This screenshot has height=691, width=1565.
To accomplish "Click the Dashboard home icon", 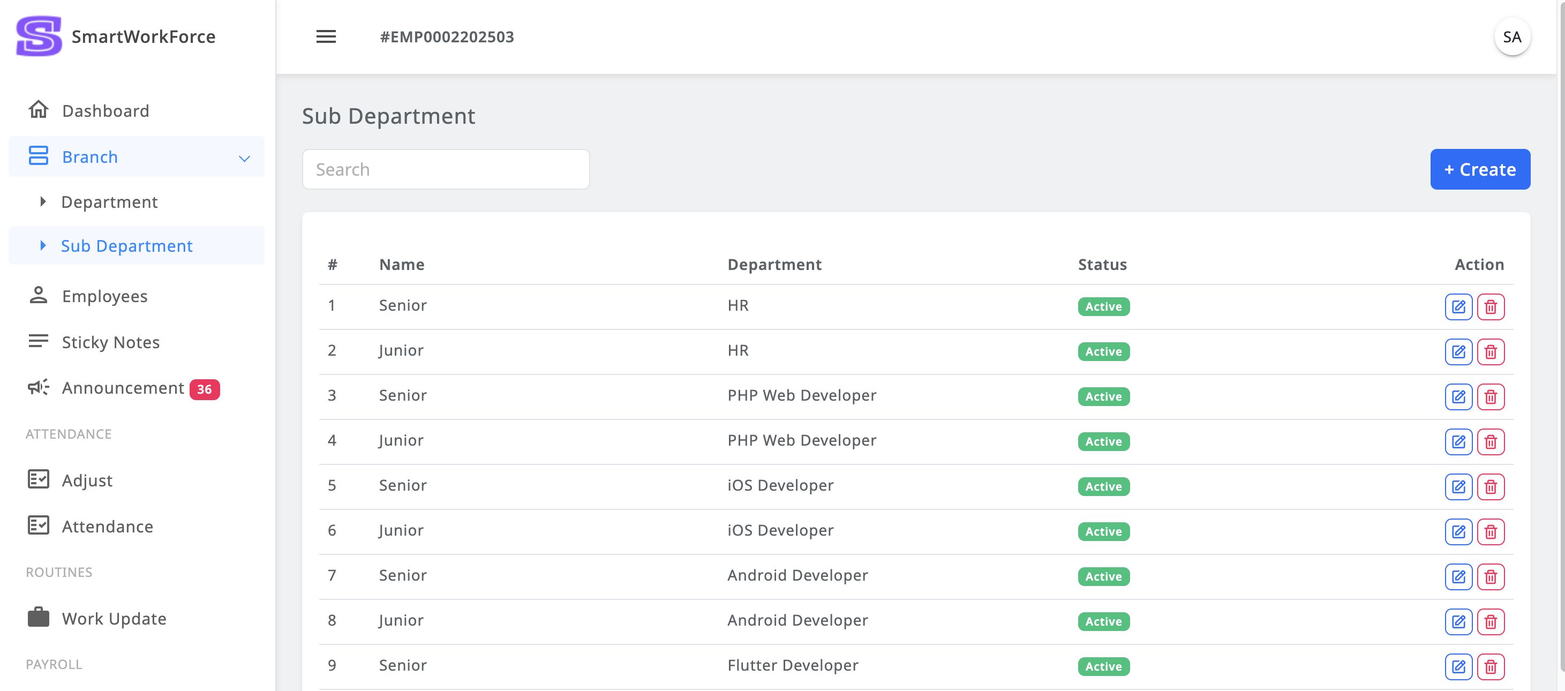I will pyautogui.click(x=38, y=110).
